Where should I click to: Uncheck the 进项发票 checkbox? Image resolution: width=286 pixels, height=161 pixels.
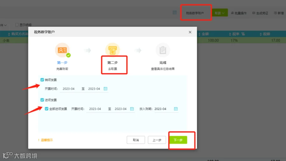[42, 100]
